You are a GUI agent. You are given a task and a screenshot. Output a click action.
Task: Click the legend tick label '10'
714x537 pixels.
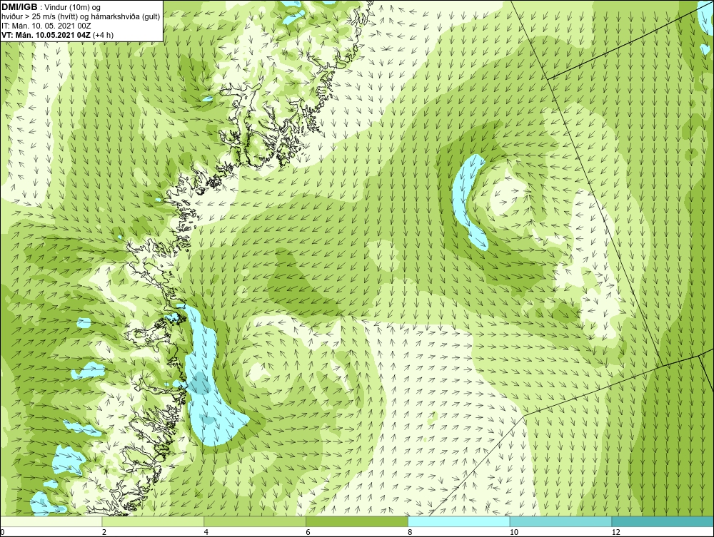(514, 532)
